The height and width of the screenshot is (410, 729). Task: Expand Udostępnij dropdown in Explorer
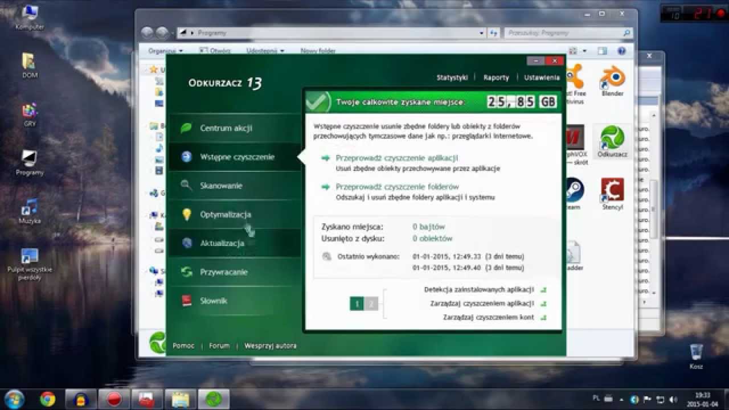click(x=265, y=51)
